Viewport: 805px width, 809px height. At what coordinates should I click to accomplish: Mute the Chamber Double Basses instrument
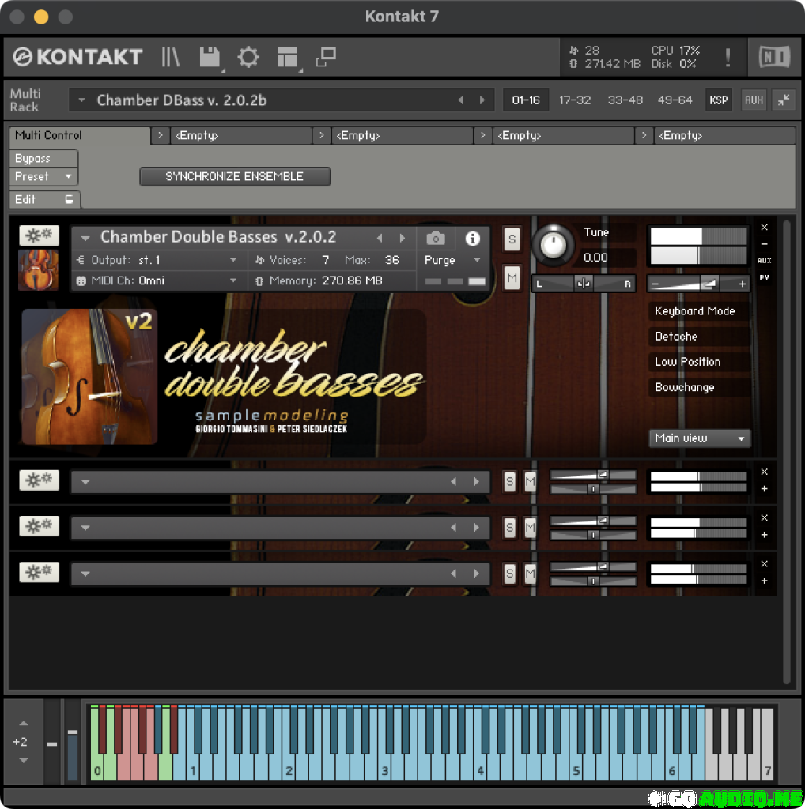tap(512, 278)
